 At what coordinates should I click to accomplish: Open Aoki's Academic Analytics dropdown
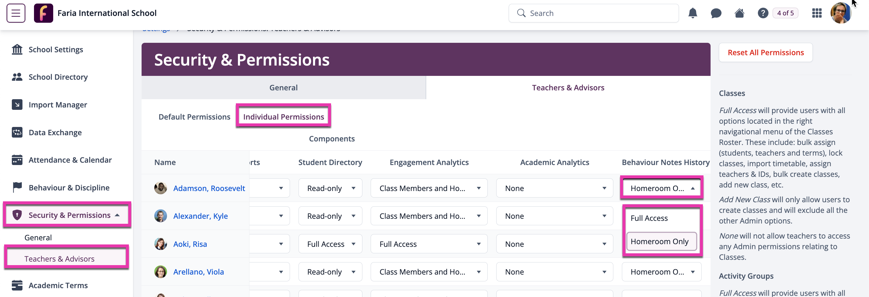[554, 244]
